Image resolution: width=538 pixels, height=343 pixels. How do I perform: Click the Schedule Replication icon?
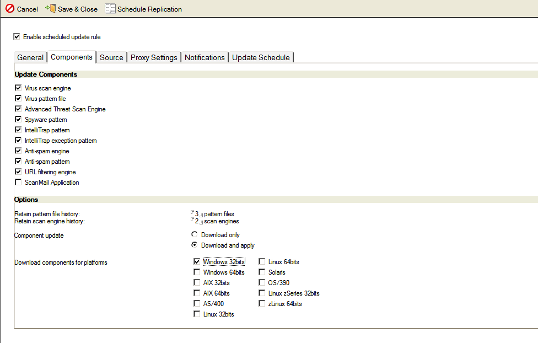click(x=110, y=9)
